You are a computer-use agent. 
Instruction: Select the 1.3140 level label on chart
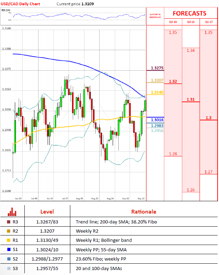click(156, 92)
